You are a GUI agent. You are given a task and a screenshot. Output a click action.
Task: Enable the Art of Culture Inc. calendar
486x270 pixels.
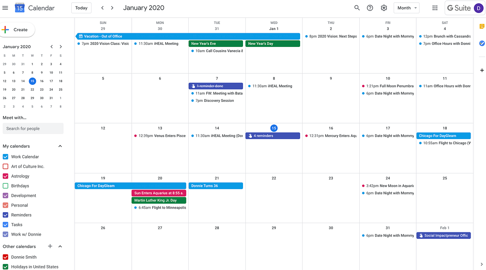click(5, 166)
